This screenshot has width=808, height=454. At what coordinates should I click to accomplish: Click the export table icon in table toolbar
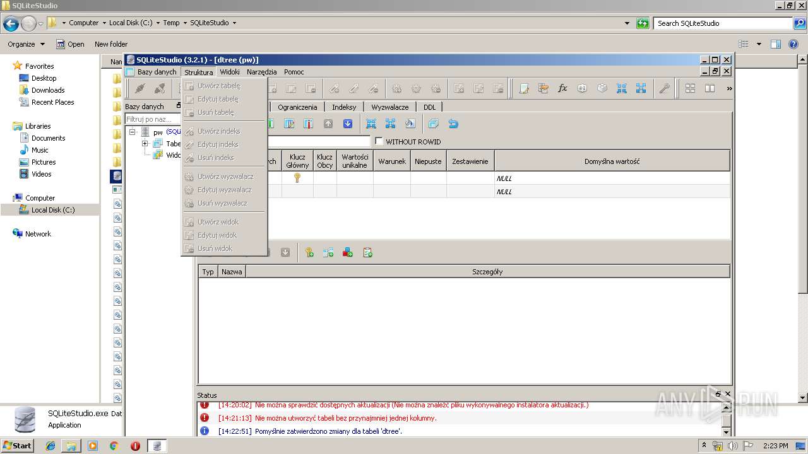390,124
